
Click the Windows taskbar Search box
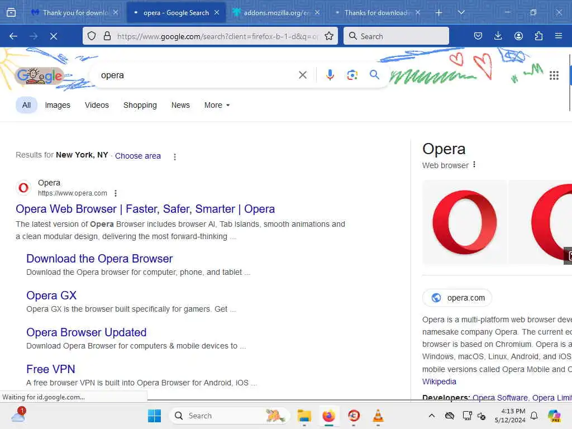230,416
